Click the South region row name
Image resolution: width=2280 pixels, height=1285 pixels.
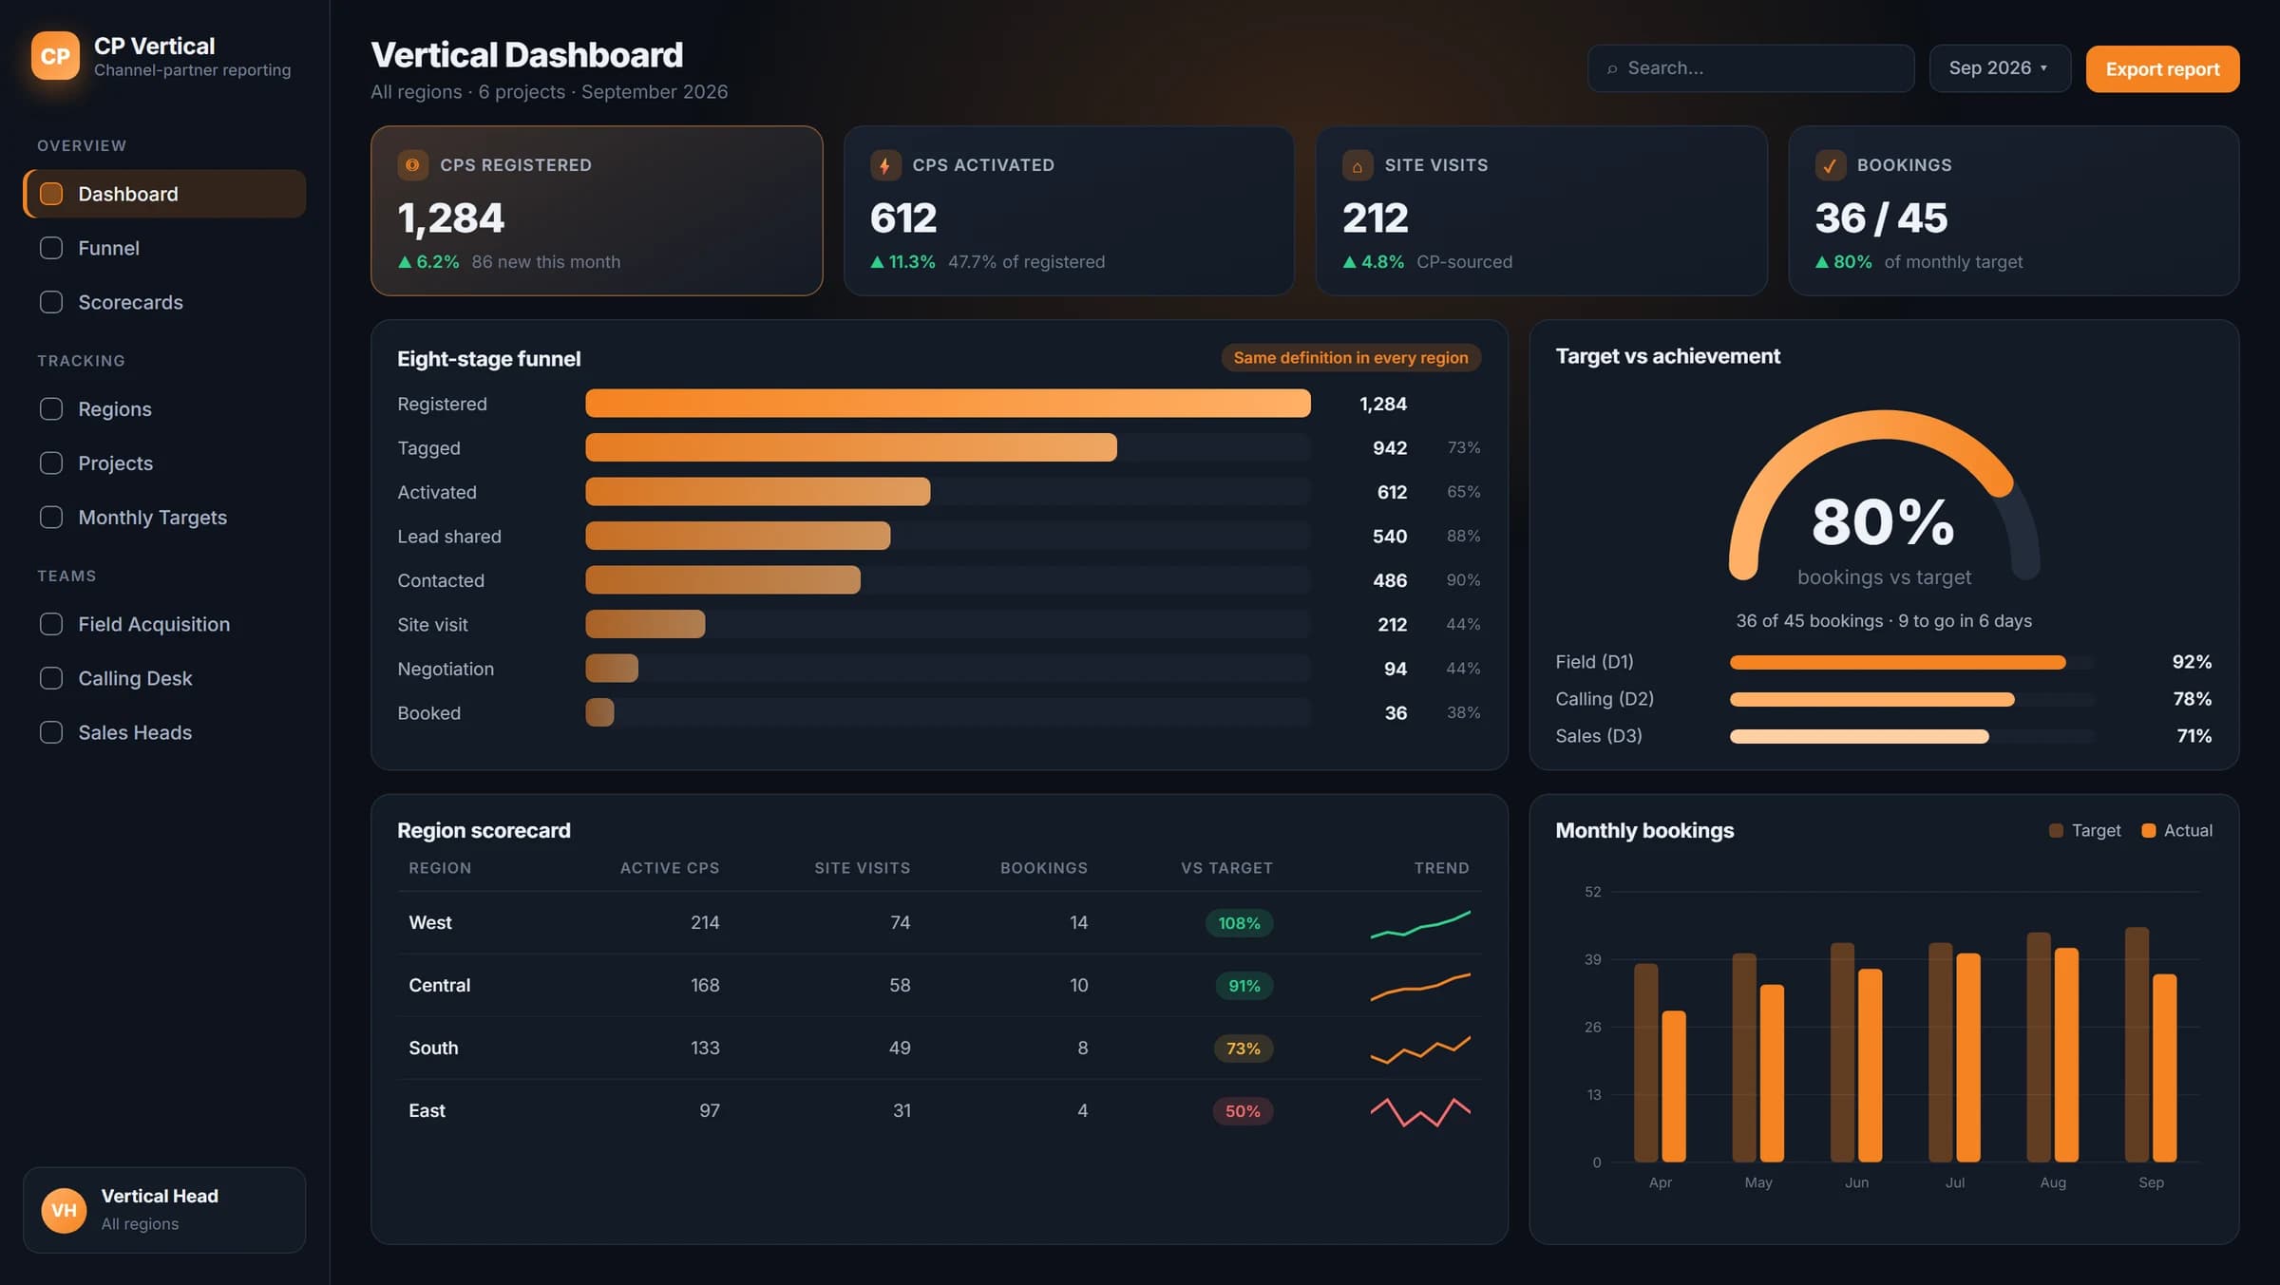tap(433, 1048)
